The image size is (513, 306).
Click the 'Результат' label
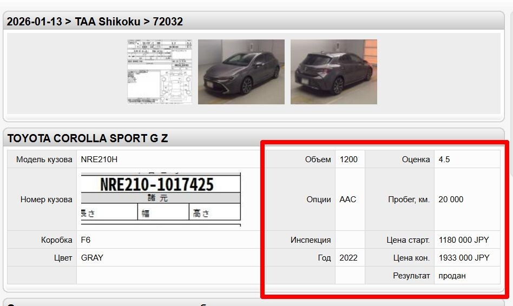(x=411, y=276)
